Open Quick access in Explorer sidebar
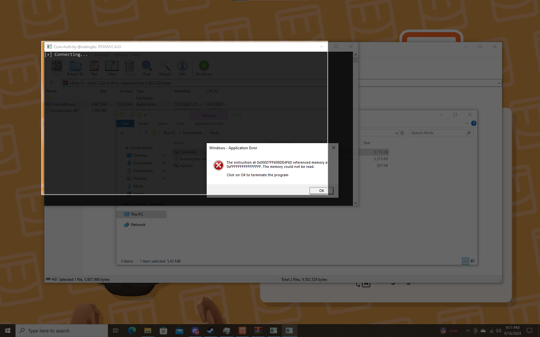This screenshot has height=337, width=540. pyautogui.click(x=141, y=148)
